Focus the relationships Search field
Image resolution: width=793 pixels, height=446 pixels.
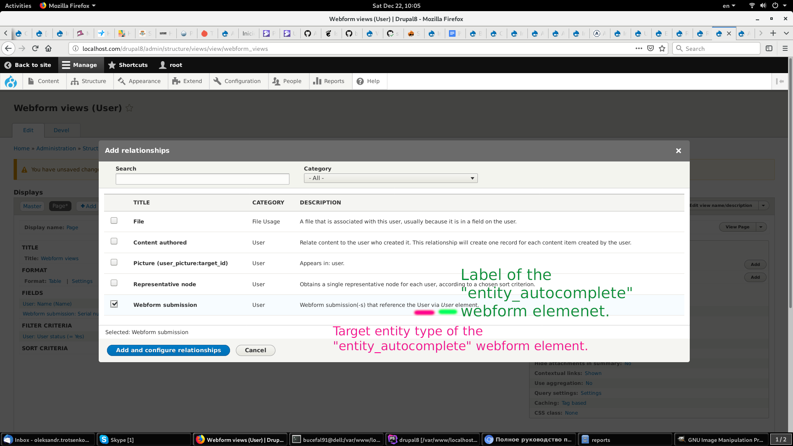202,179
